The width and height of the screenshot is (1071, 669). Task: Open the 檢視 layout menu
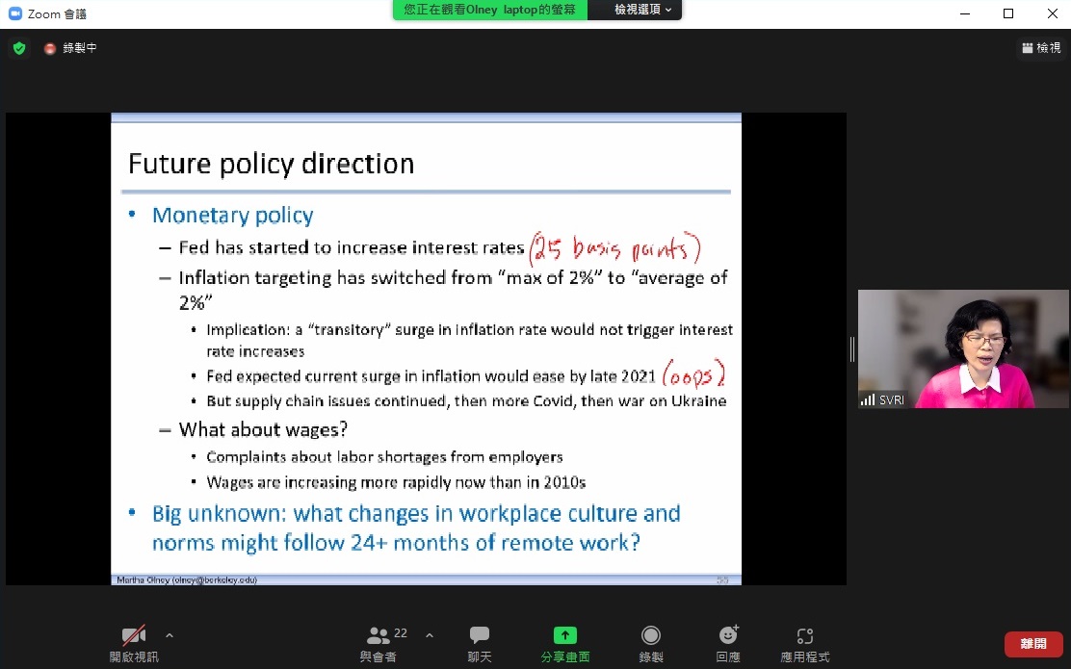point(1041,47)
